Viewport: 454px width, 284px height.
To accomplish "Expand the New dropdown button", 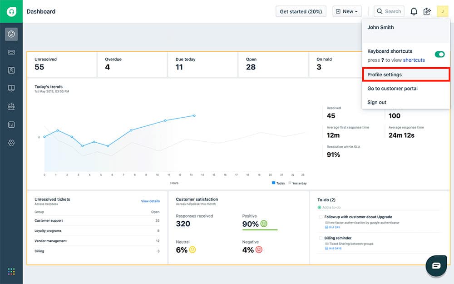I will tap(347, 11).
